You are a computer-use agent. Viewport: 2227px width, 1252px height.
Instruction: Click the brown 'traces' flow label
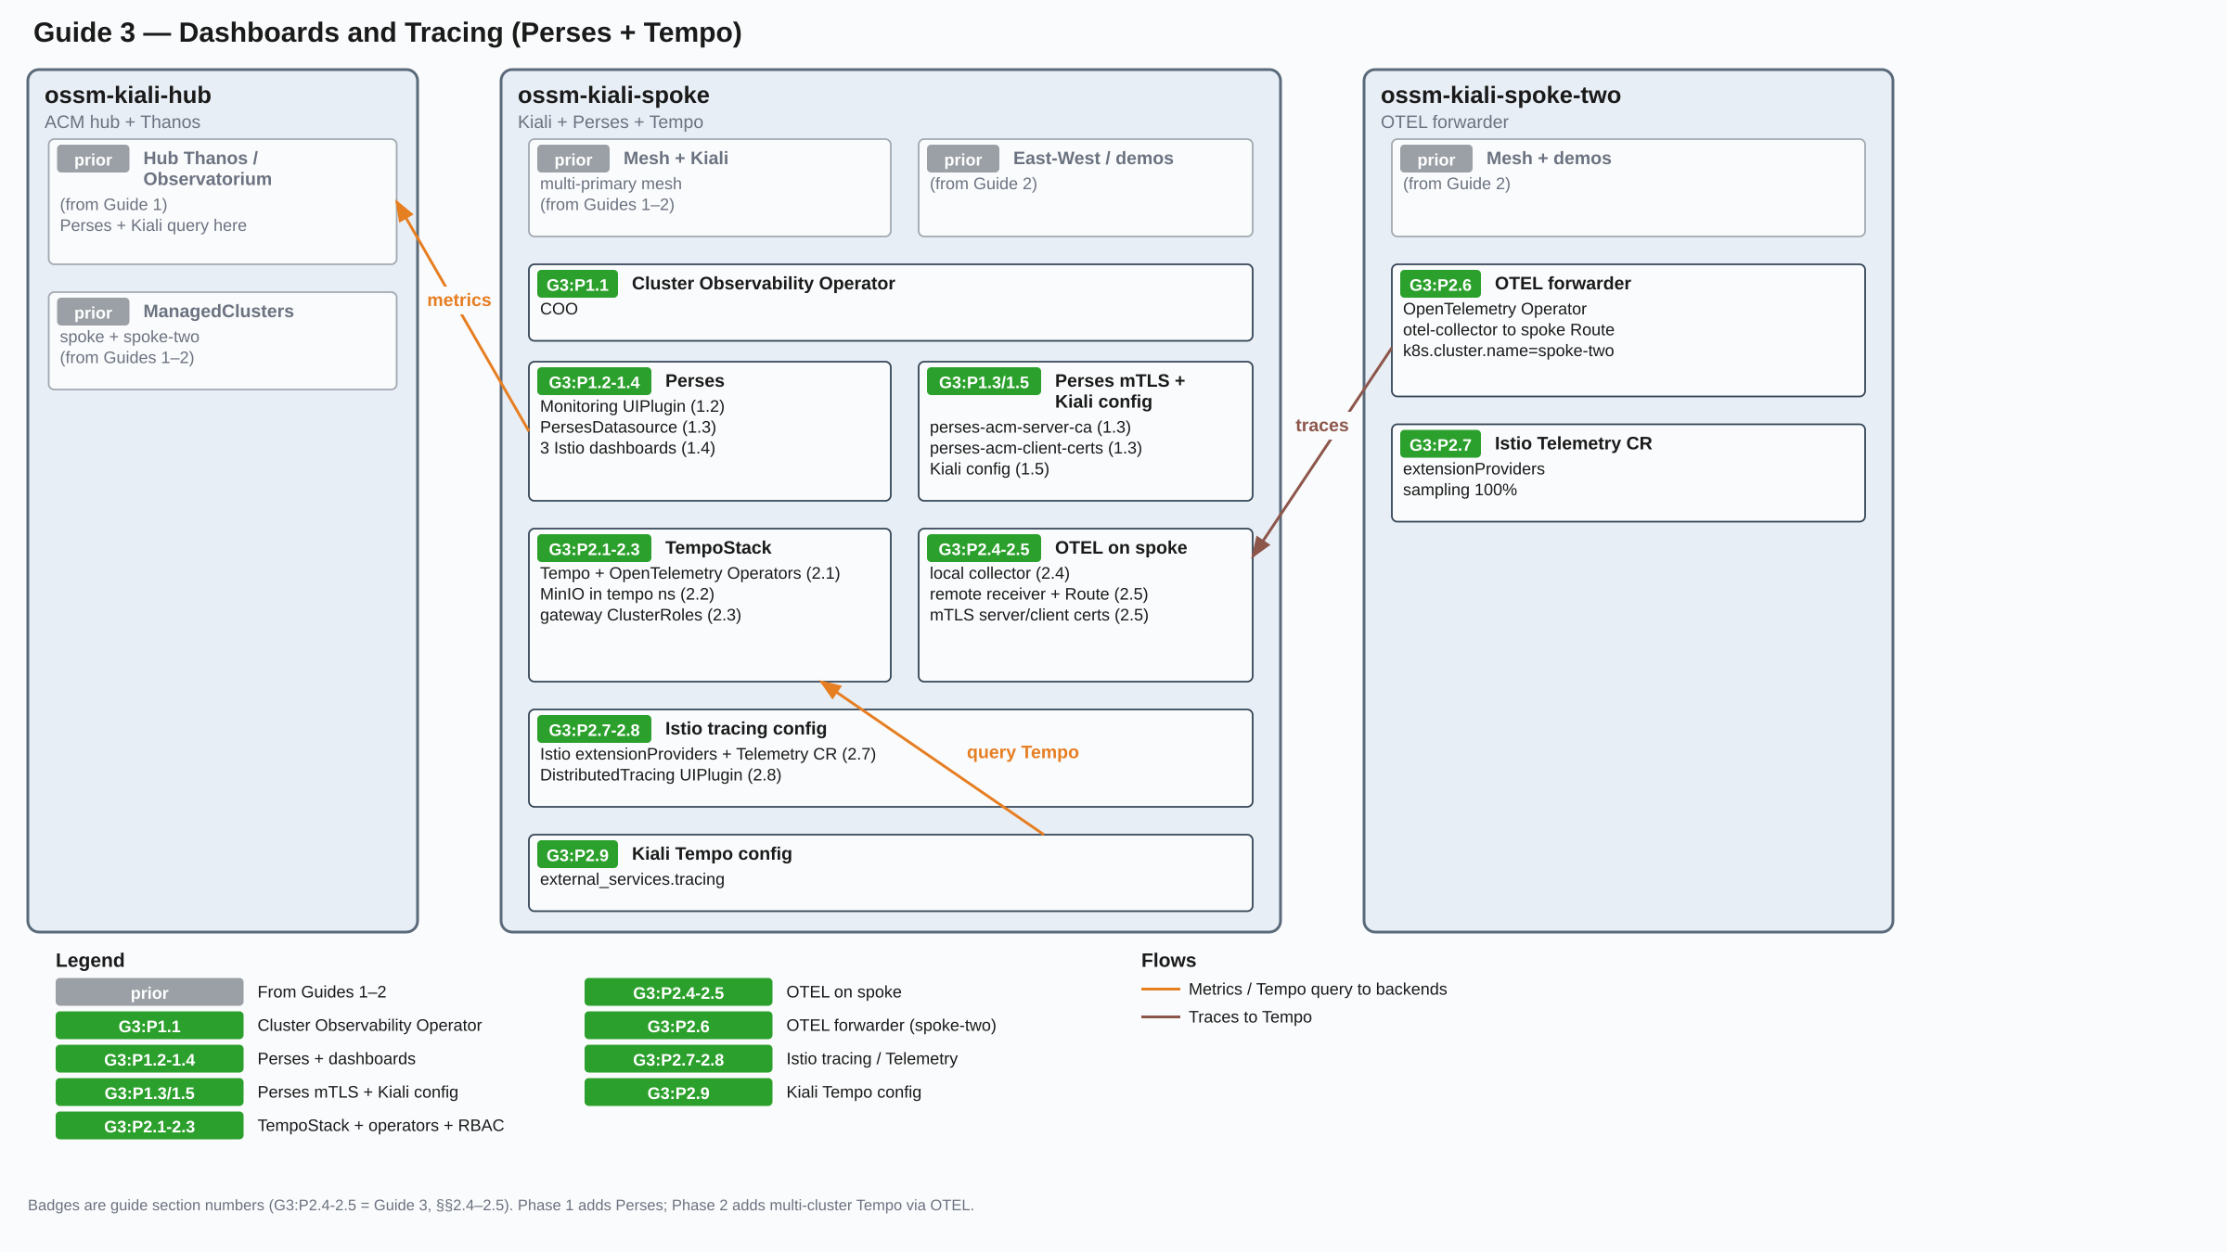tap(1321, 426)
